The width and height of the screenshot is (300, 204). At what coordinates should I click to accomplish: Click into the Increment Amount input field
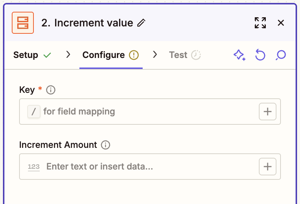pos(150,167)
